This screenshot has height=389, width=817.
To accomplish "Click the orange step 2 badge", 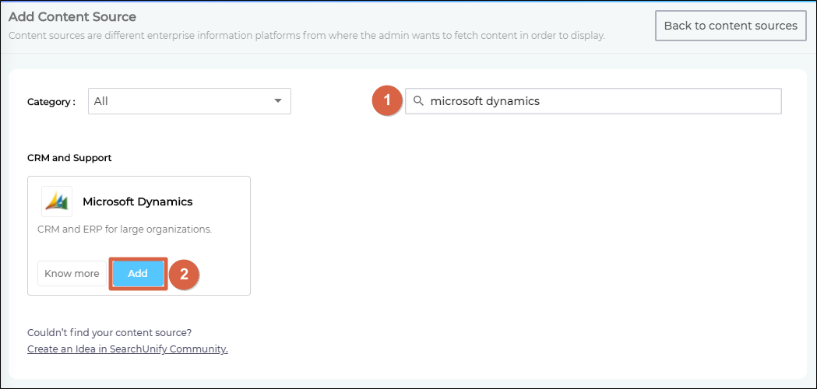I will pos(185,274).
